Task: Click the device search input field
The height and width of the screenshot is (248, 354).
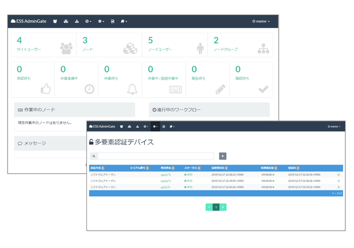Action: (155, 157)
